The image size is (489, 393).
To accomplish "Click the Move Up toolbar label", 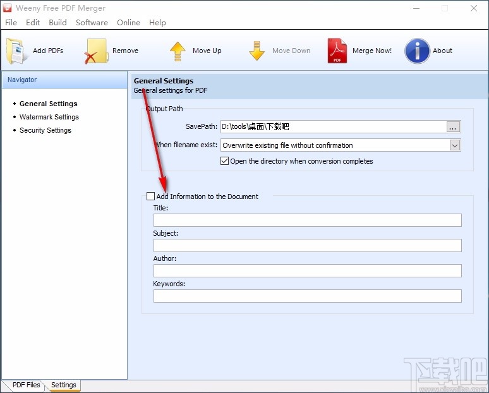I will (207, 51).
